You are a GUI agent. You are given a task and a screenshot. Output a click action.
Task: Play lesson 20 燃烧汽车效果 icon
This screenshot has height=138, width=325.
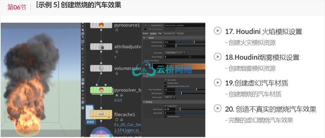click(x=218, y=108)
